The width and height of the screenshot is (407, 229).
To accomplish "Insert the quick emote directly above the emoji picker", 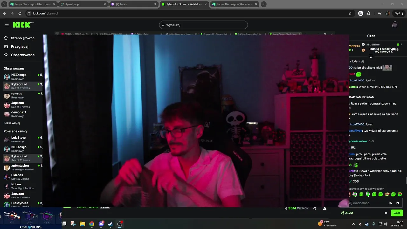I will [x=400, y=194].
